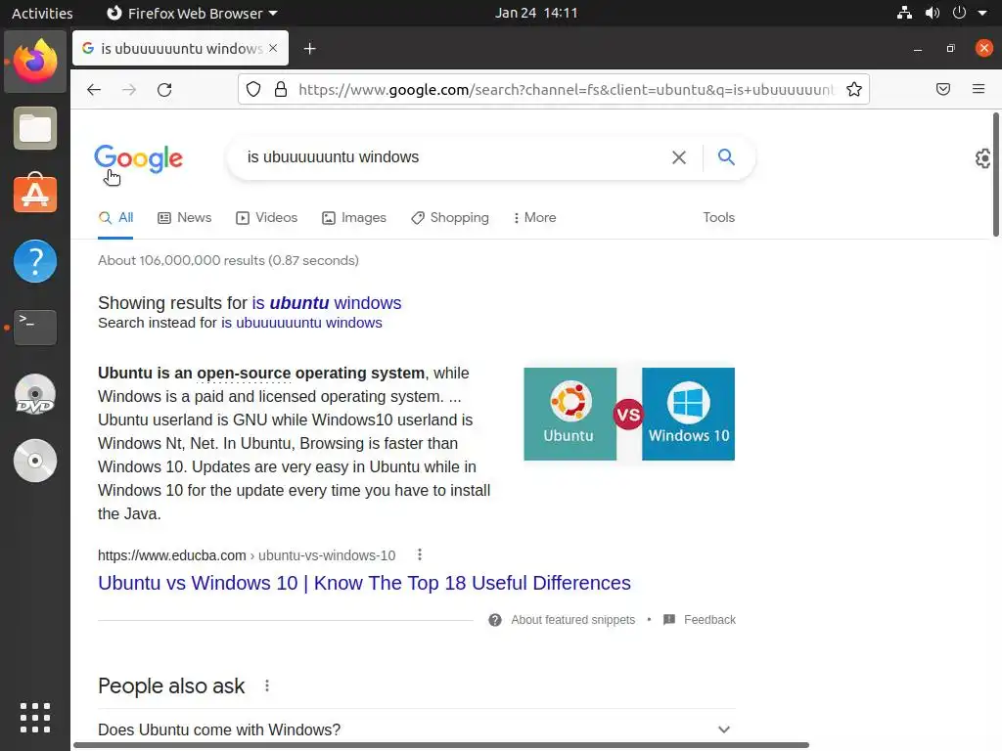Open clock and calendar 'Jan 24 14:11'

tap(536, 13)
